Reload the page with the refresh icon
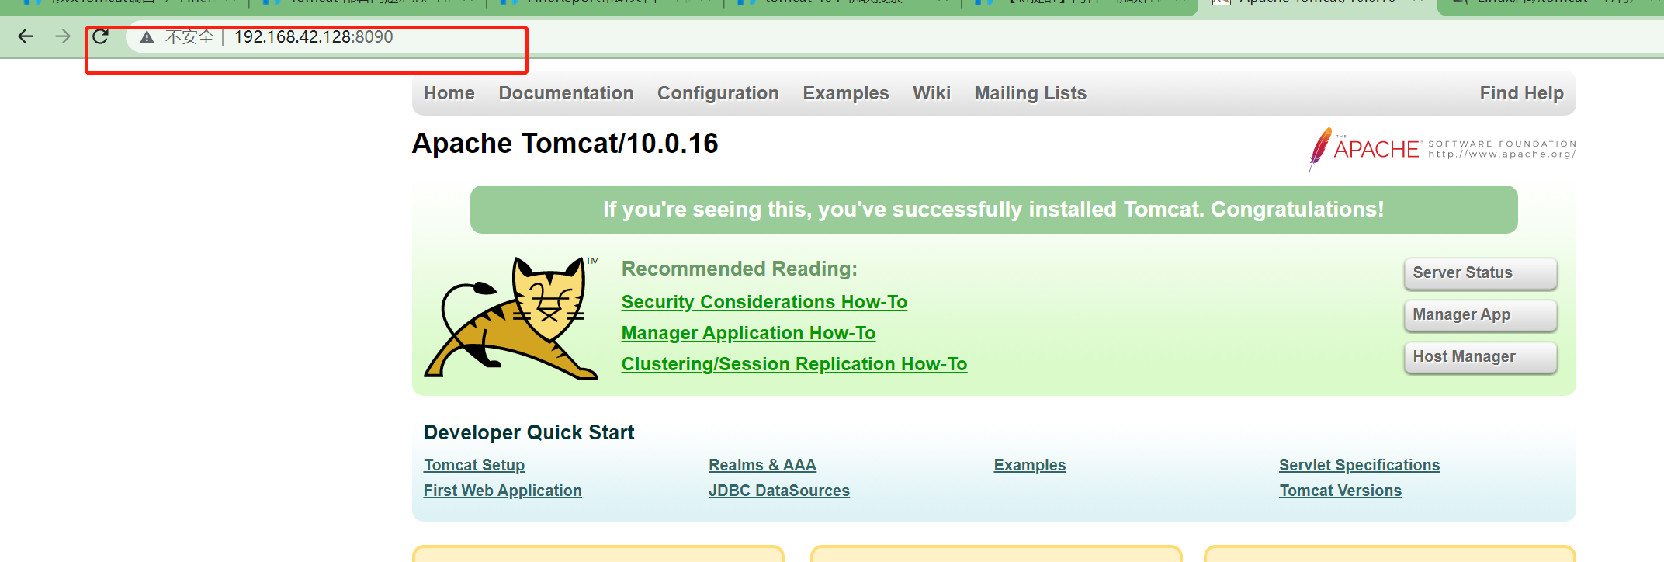The height and width of the screenshot is (562, 1664). coord(100,36)
